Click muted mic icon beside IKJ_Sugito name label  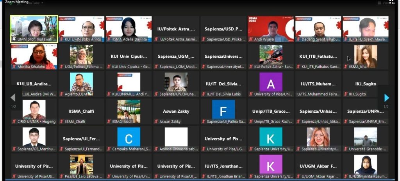tap(346, 94)
